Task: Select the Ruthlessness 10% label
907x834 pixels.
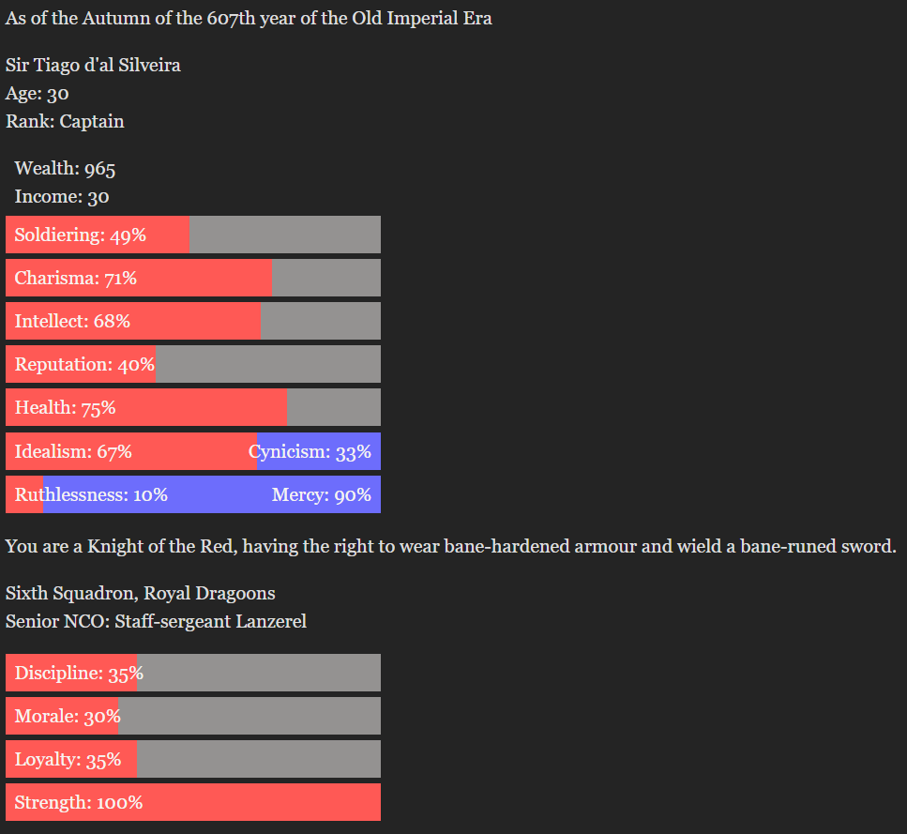Action: click(91, 494)
